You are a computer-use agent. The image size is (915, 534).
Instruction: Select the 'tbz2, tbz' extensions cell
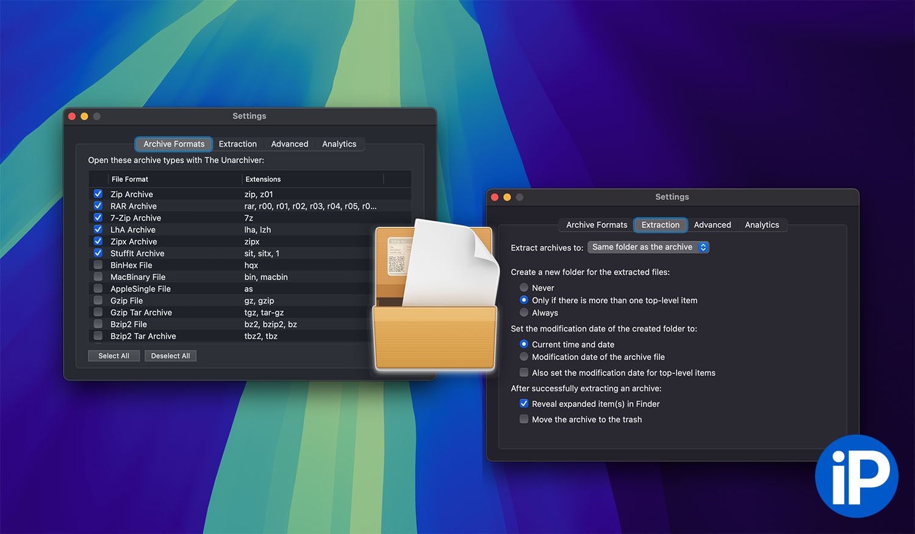261,336
